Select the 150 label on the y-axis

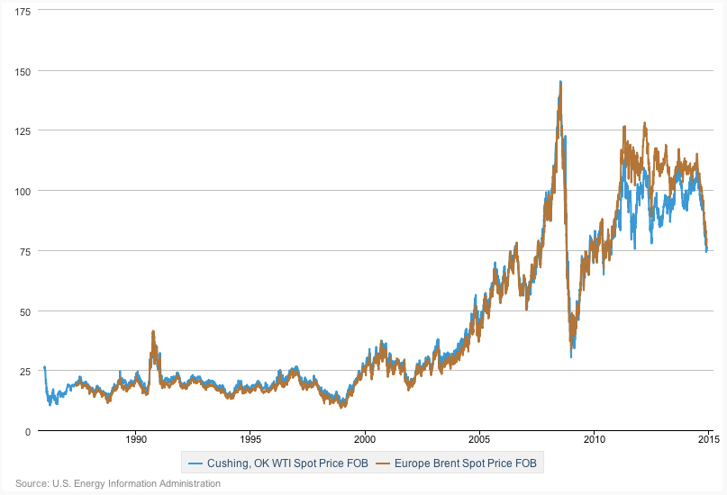pos(23,70)
